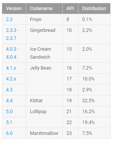Select the Lollipop codename cell
The image size is (114, 141).
44,117
